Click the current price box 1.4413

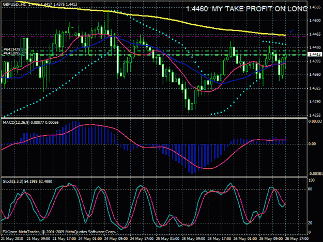point(314,54)
